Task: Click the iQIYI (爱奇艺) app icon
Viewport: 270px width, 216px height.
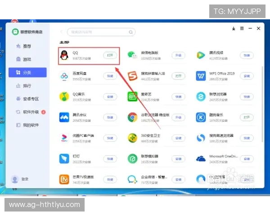Action: click(132, 97)
